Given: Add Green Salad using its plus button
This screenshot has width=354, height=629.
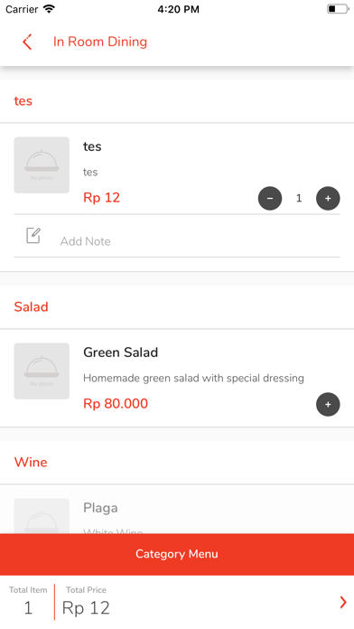Looking at the screenshot, I should click(328, 404).
